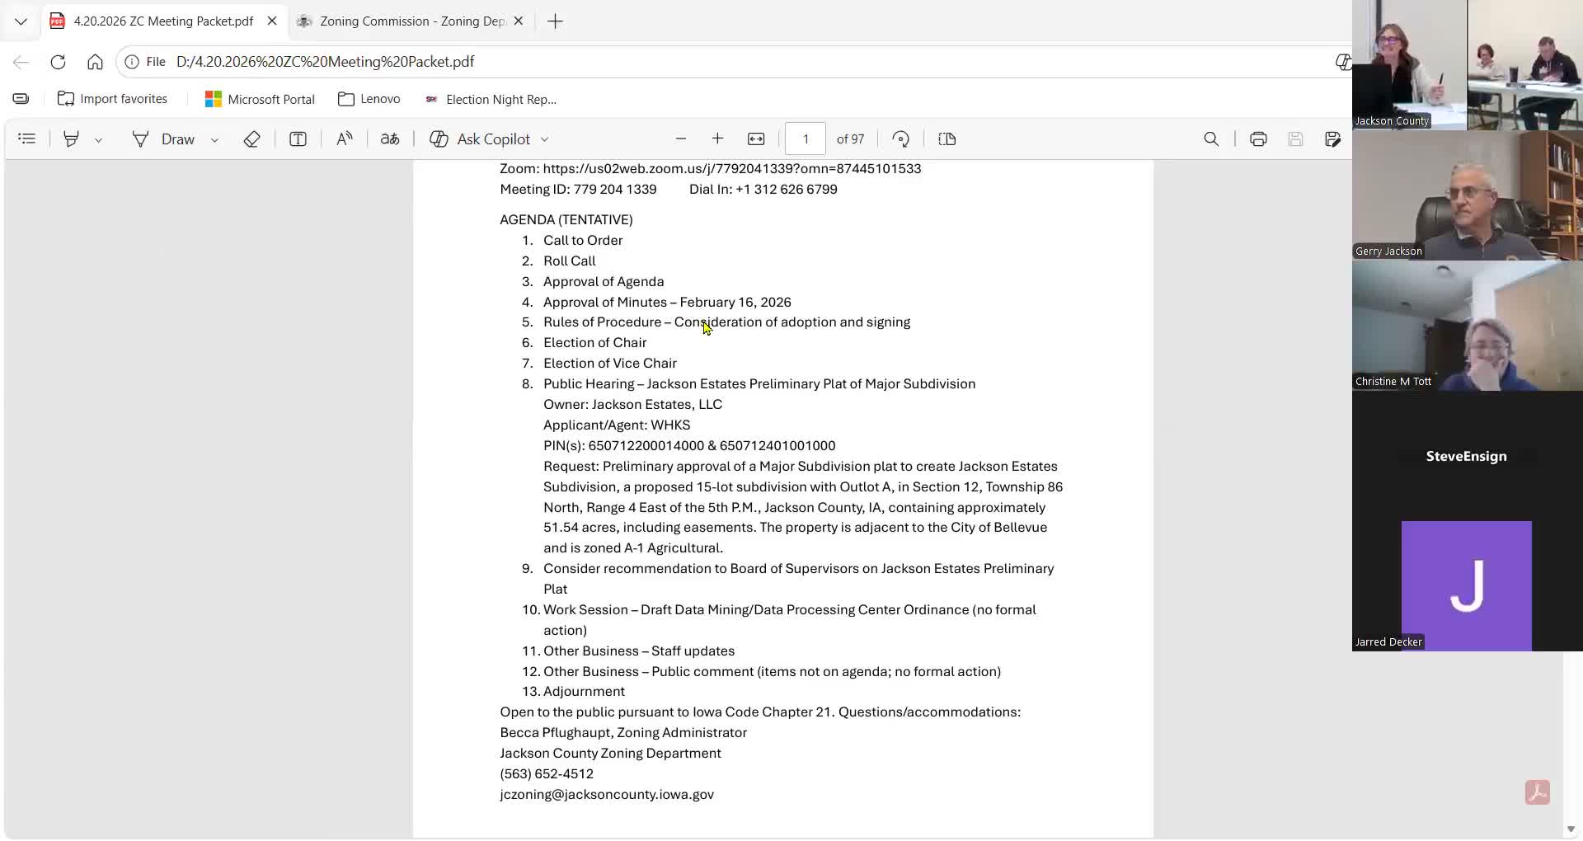Add a text box to PDF
Viewport: 1583px width, 841px height.
pos(298,139)
